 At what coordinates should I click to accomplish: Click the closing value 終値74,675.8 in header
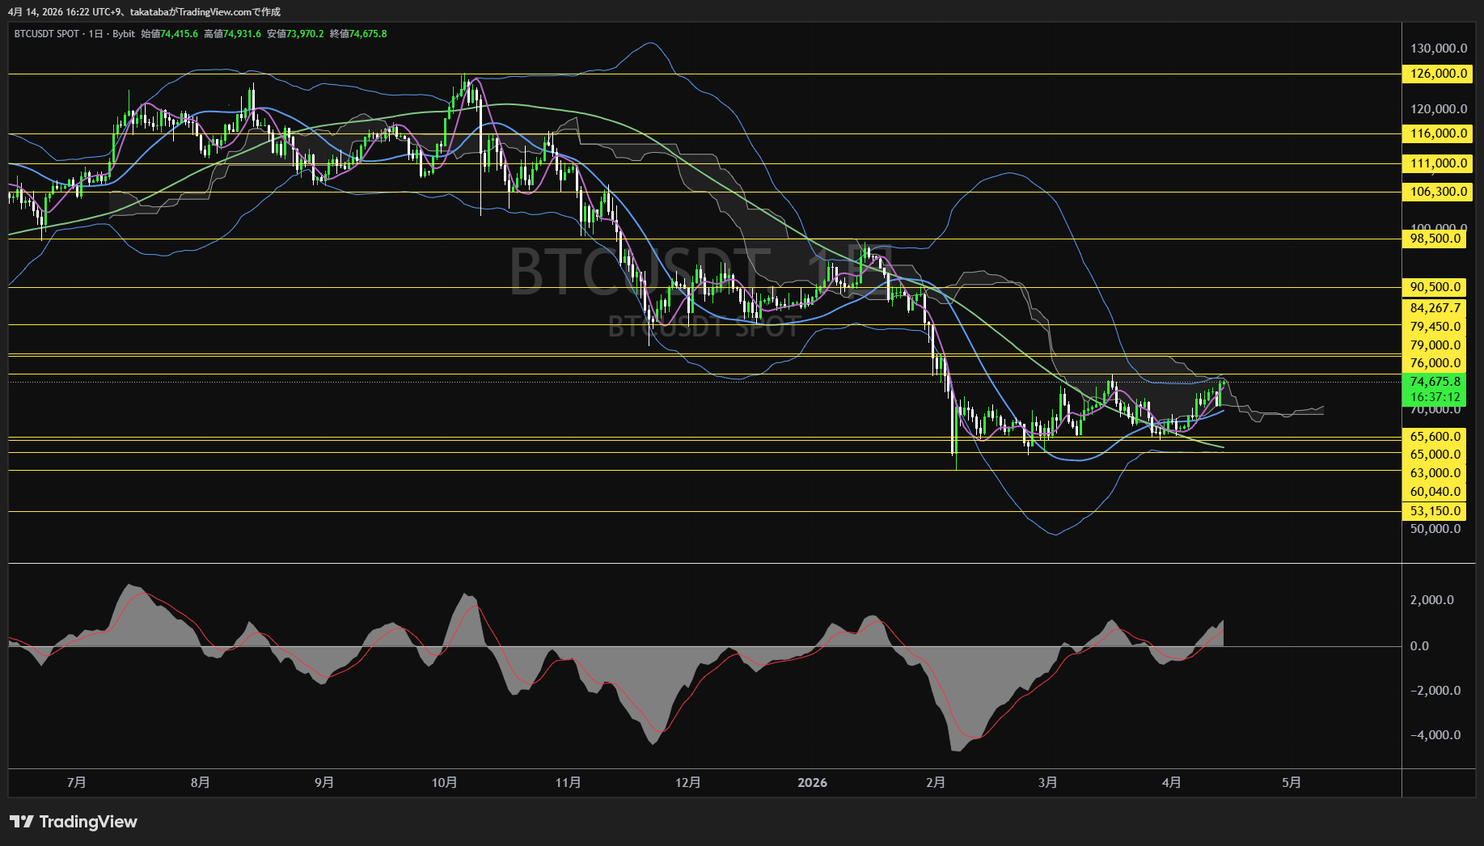click(x=358, y=34)
